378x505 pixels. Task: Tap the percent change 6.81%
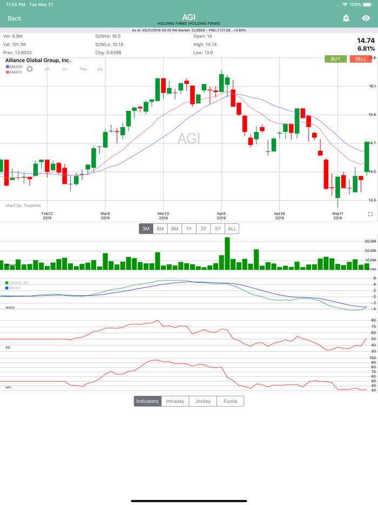point(366,49)
